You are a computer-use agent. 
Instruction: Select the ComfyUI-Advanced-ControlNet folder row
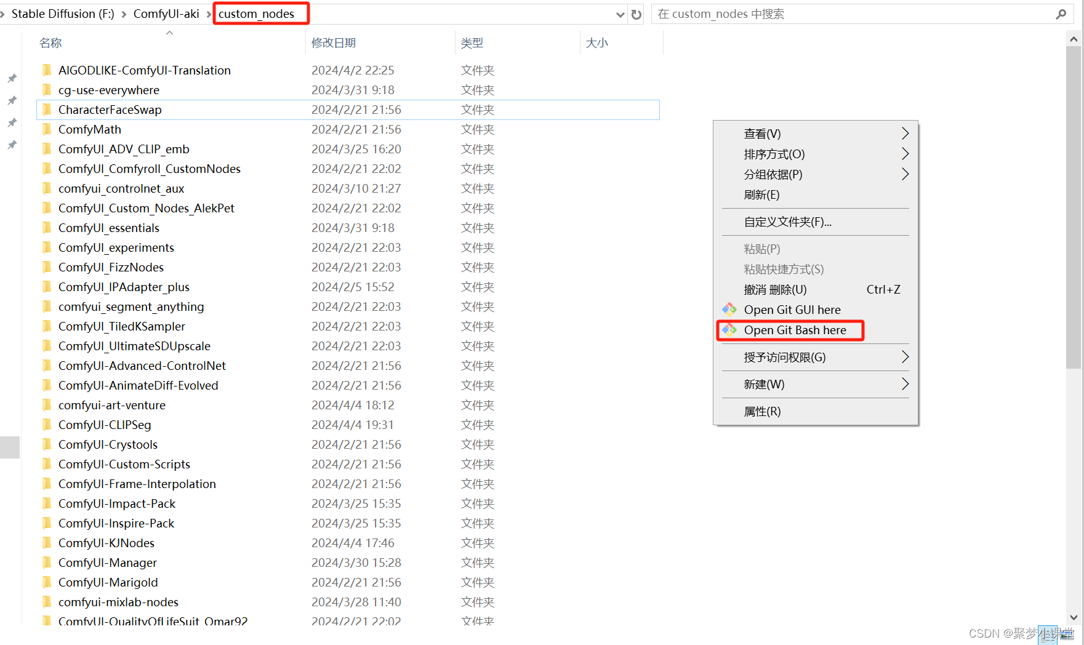[x=348, y=366]
